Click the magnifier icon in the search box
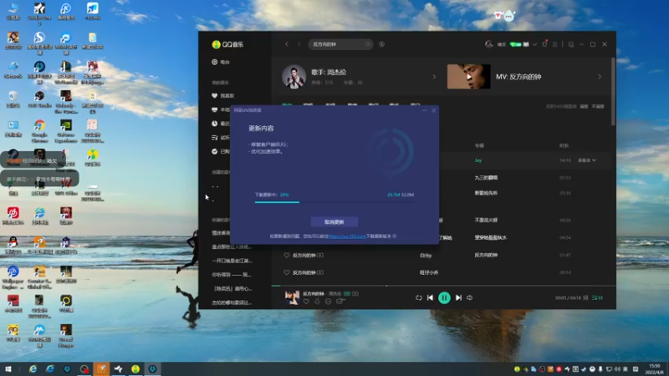 click(x=367, y=44)
